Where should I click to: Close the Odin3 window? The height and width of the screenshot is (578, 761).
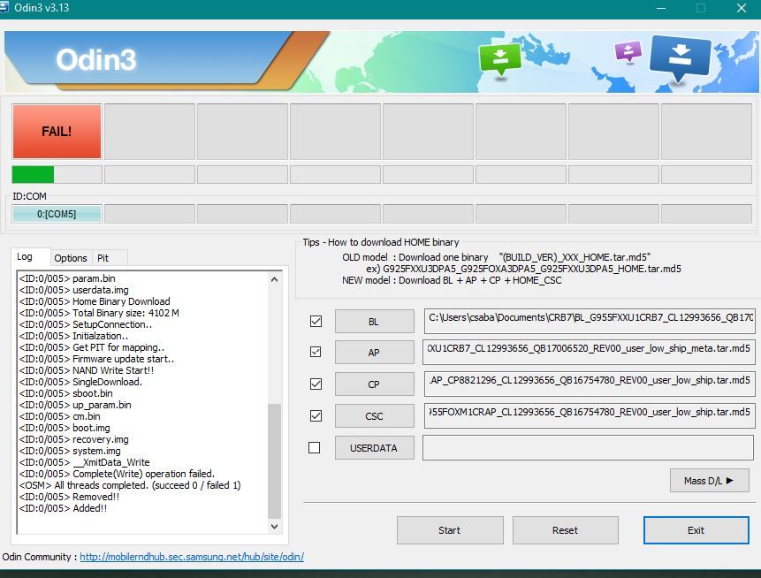click(x=742, y=8)
